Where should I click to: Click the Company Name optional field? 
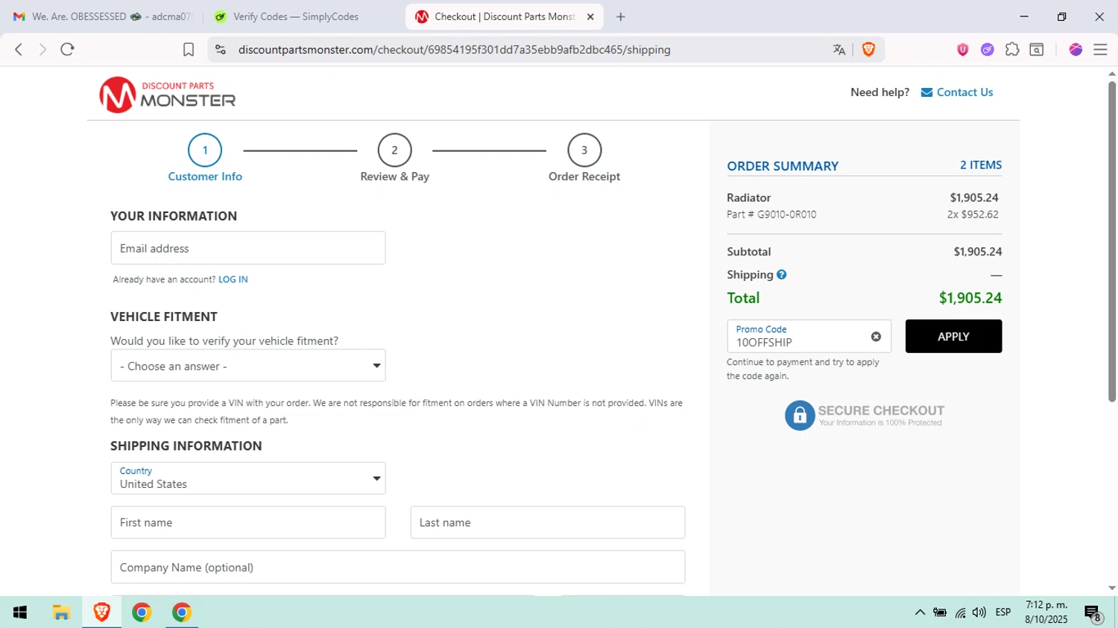pyautogui.click(x=398, y=567)
